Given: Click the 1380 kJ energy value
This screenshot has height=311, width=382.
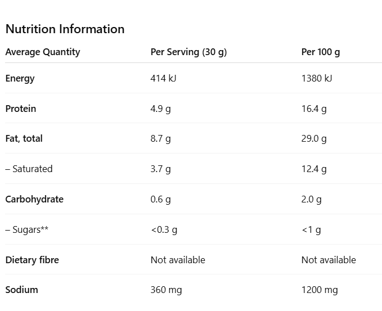Looking at the screenshot, I should pos(317,79).
